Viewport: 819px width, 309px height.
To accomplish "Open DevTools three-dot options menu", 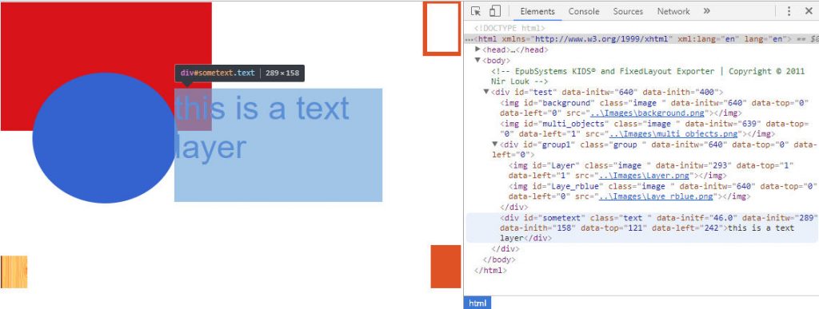I will [789, 11].
